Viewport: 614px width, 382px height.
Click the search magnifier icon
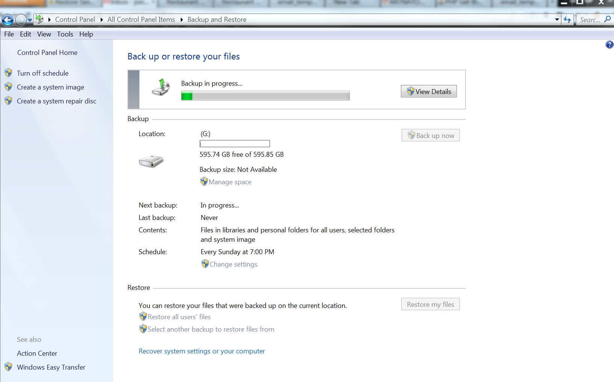click(x=607, y=19)
